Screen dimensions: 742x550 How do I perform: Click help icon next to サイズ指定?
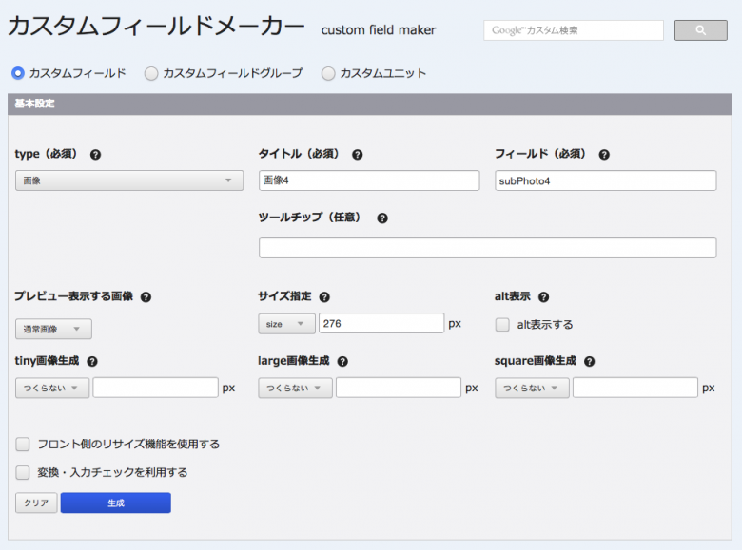pyautogui.click(x=324, y=297)
